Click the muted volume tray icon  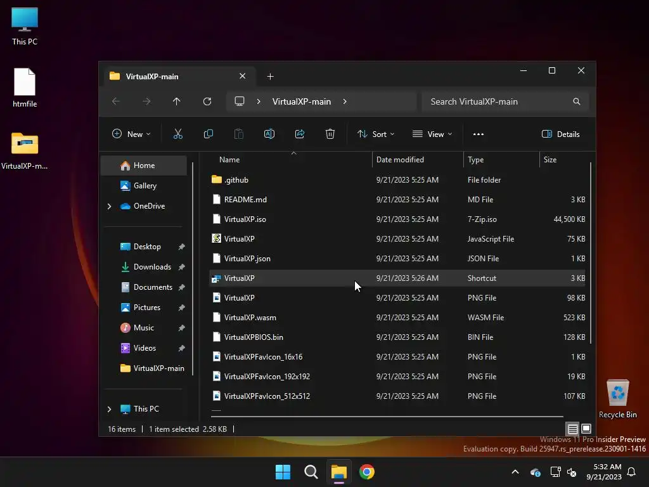click(572, 472)
